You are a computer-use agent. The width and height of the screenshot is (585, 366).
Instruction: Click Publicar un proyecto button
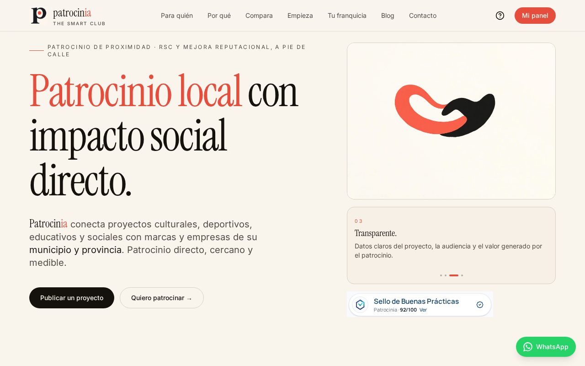[x=72, y=298]
